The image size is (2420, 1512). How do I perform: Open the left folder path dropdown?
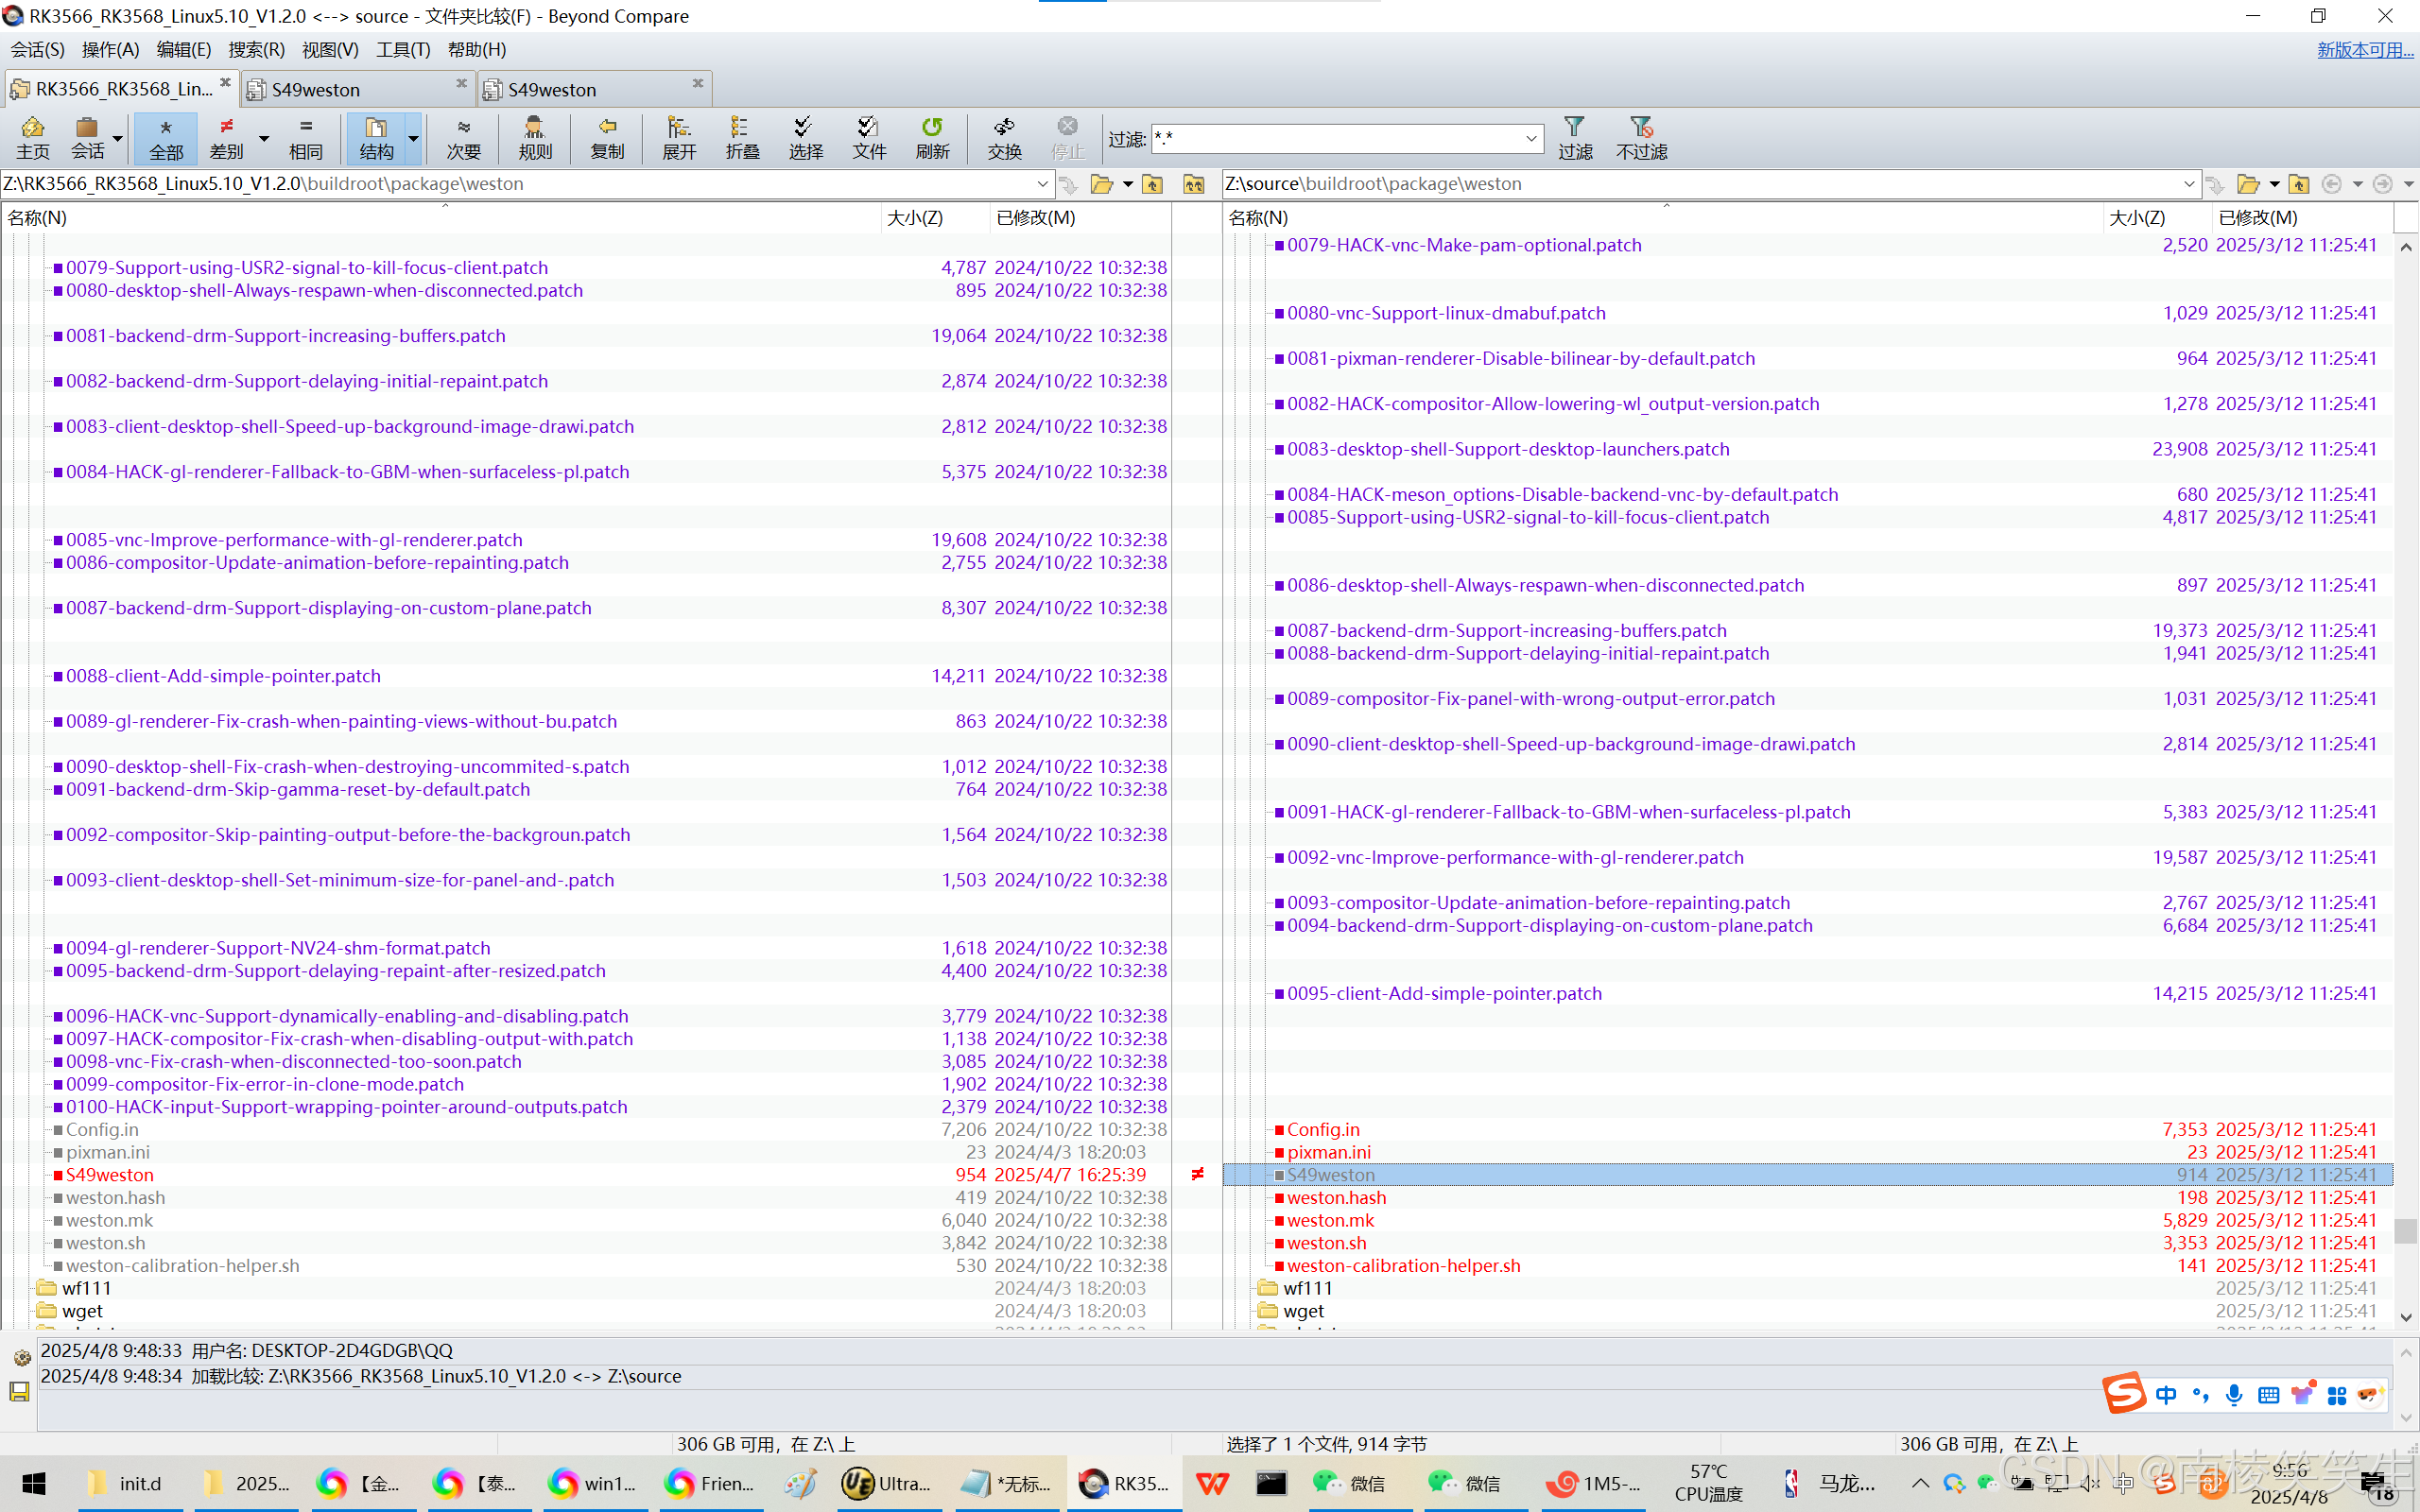[1042, 184]
